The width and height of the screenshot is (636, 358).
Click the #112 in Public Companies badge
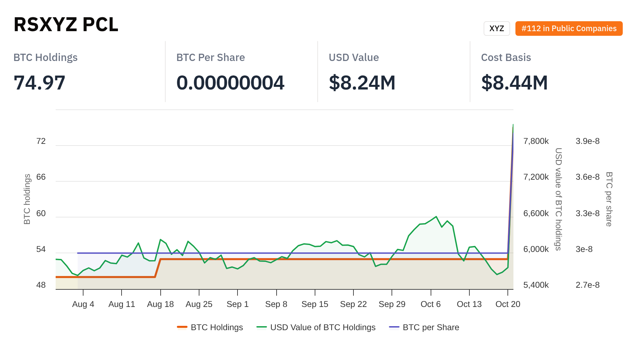[x=569, y=29]
